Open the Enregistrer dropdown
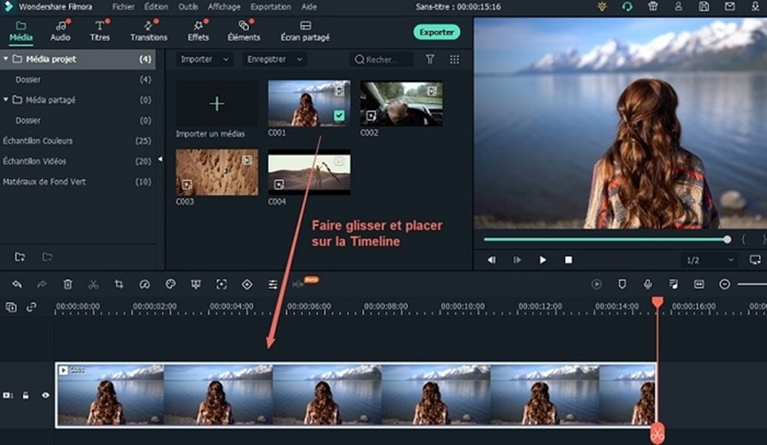 [x=274, y=59]
